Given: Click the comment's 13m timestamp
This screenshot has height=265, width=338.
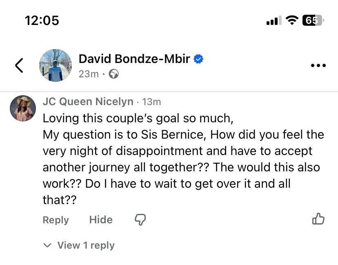Looking at the screenshot, I should pos(151,101).
